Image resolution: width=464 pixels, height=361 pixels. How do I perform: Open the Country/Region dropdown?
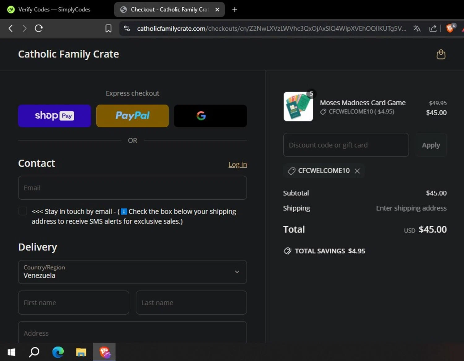tap(132, 272)
